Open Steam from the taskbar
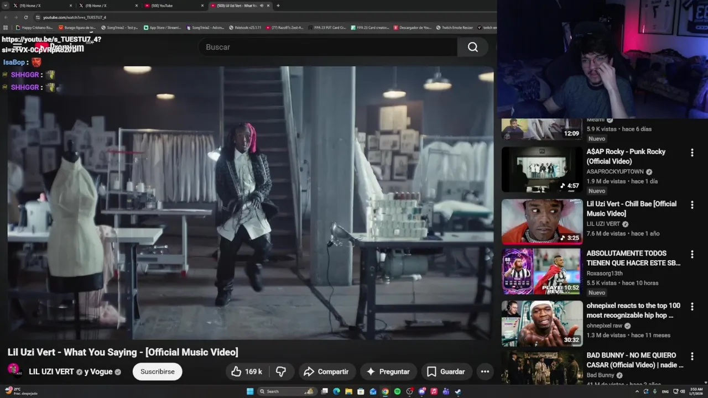Viewport: 708px width, 398px height. pos(458,391)
